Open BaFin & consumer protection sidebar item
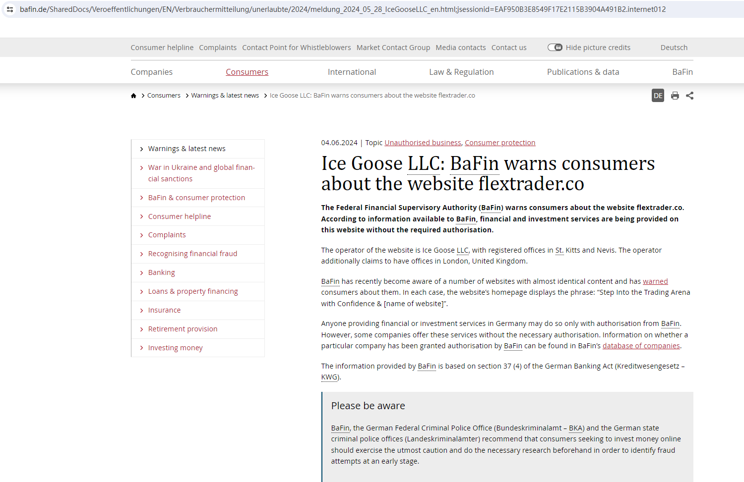 (196, 198)
